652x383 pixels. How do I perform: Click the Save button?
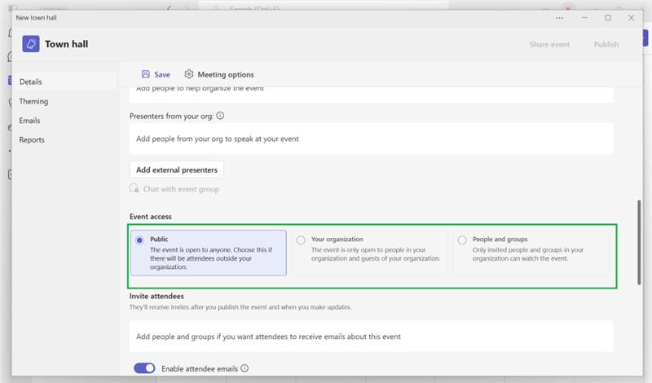point(156,74)
